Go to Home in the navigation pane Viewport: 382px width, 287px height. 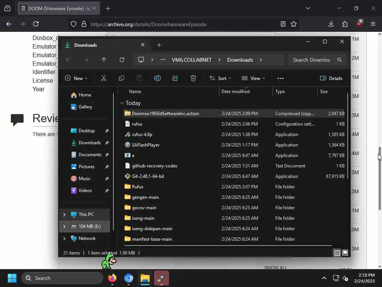pyautogui.click(x=85, y=95)
